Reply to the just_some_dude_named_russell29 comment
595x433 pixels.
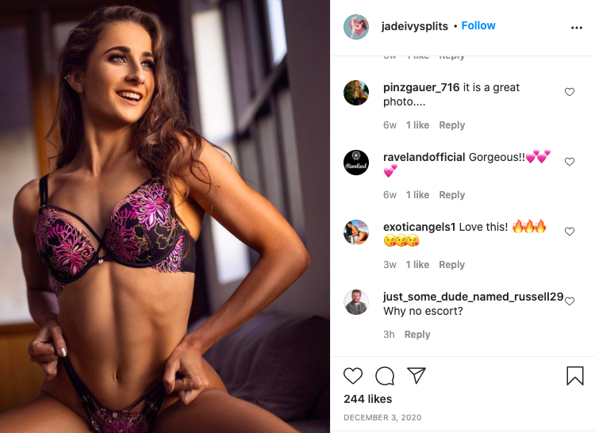point(417,335)
